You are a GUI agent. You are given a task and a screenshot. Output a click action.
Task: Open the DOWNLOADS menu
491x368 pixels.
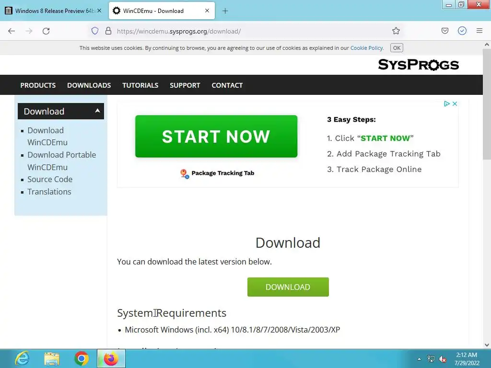click(89, 85)
